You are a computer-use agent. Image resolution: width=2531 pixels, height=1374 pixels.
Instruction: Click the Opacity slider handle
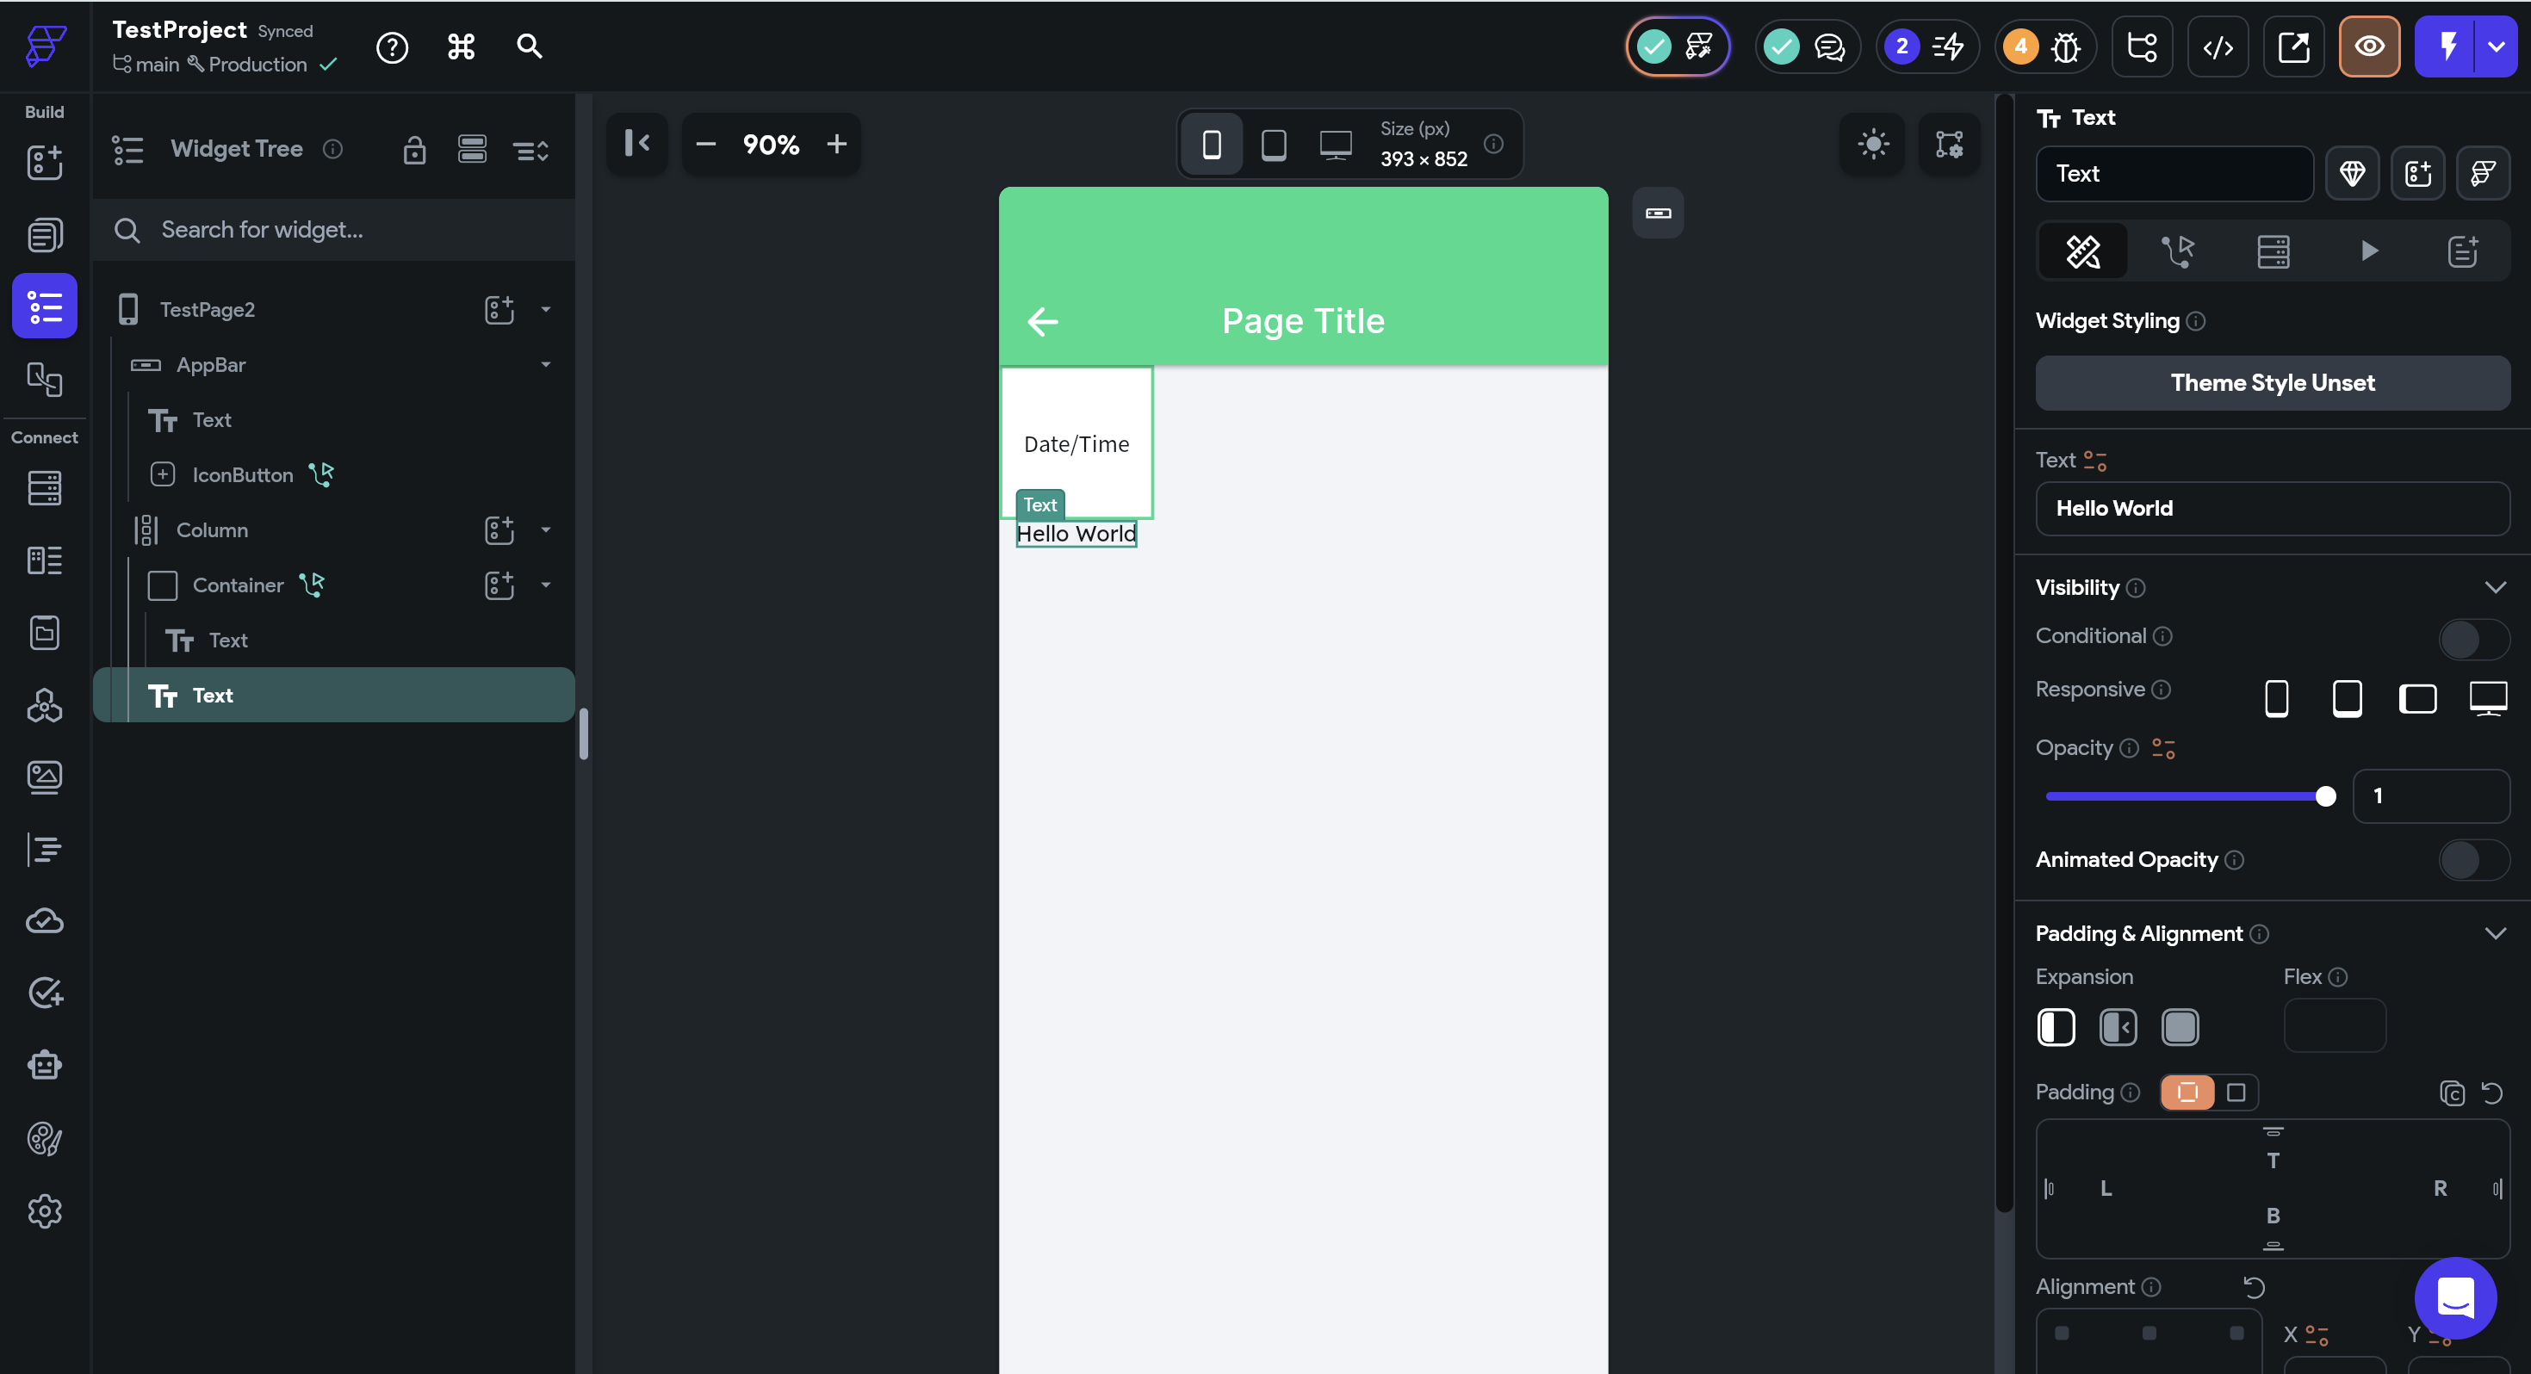tap(2324, 796)
